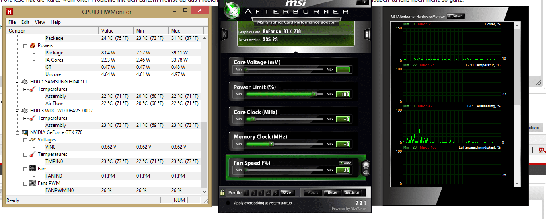Click the Min column header
This screenshot has width=555, height=219.
pos(152,31)
